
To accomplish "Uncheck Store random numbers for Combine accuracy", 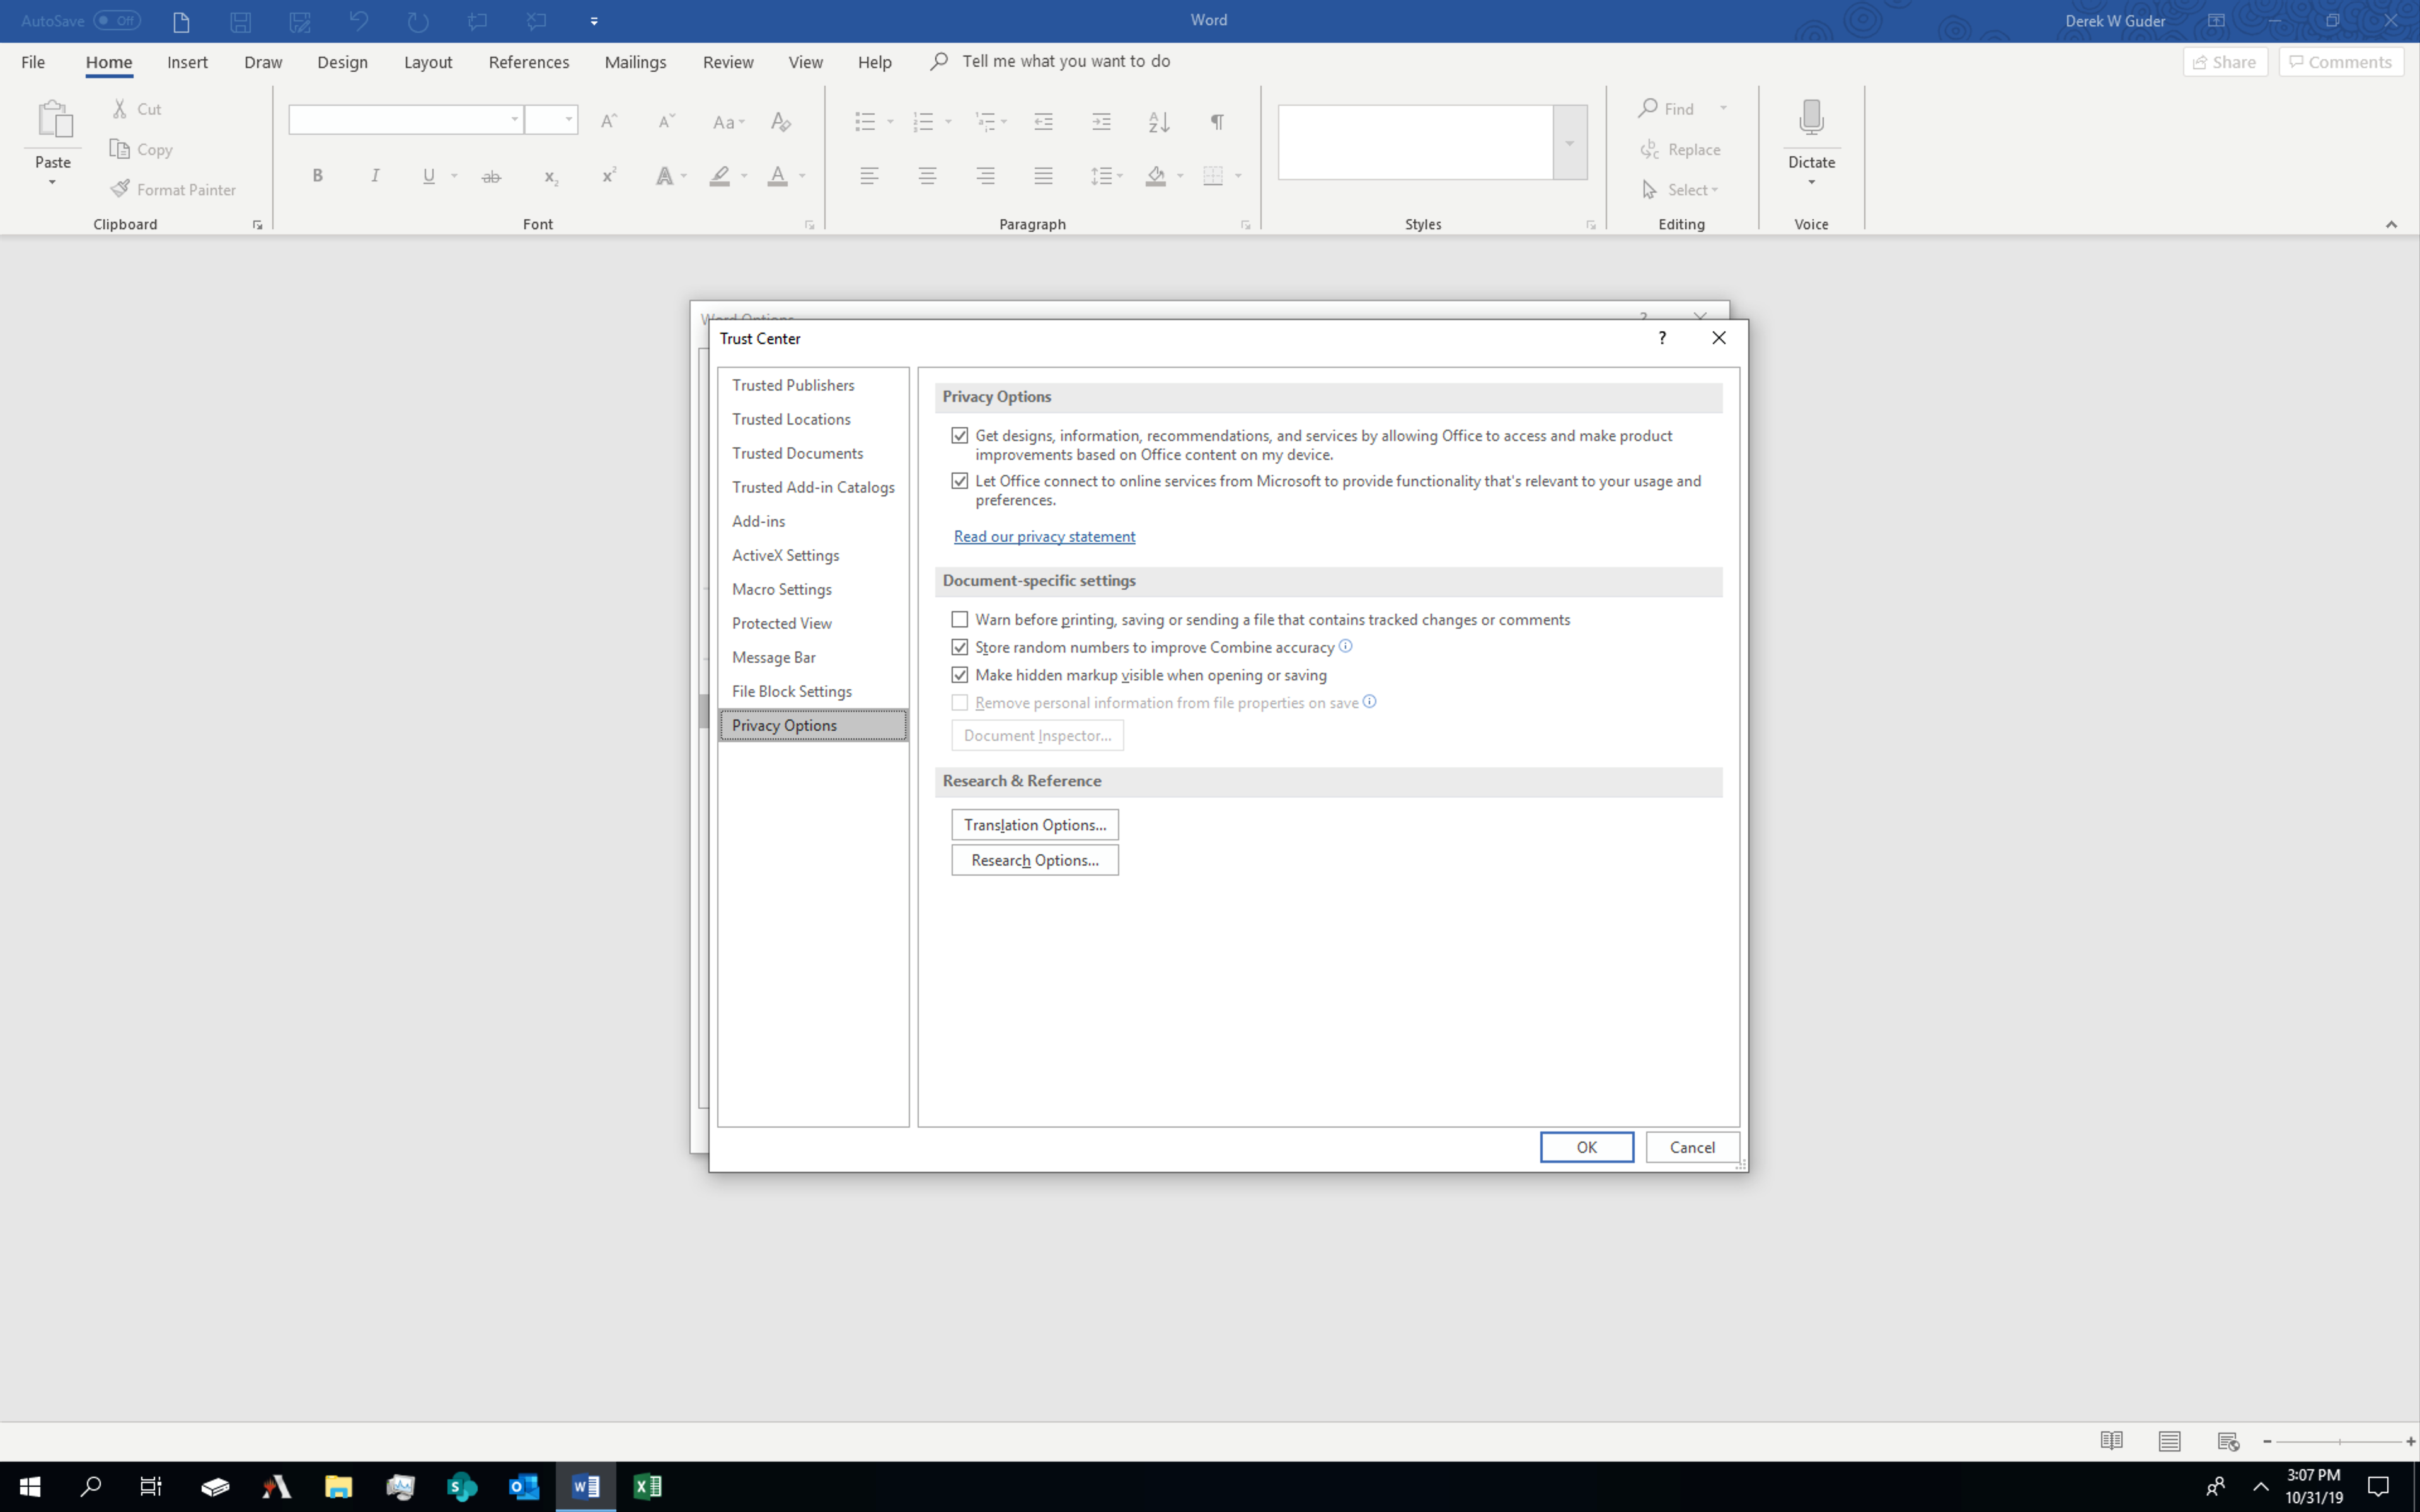I will (x=960, y=647).
